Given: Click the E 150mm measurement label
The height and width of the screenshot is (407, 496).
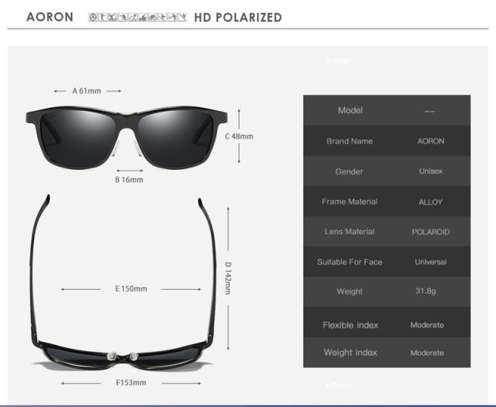Looking at the screenshot, I should [130, 289].
